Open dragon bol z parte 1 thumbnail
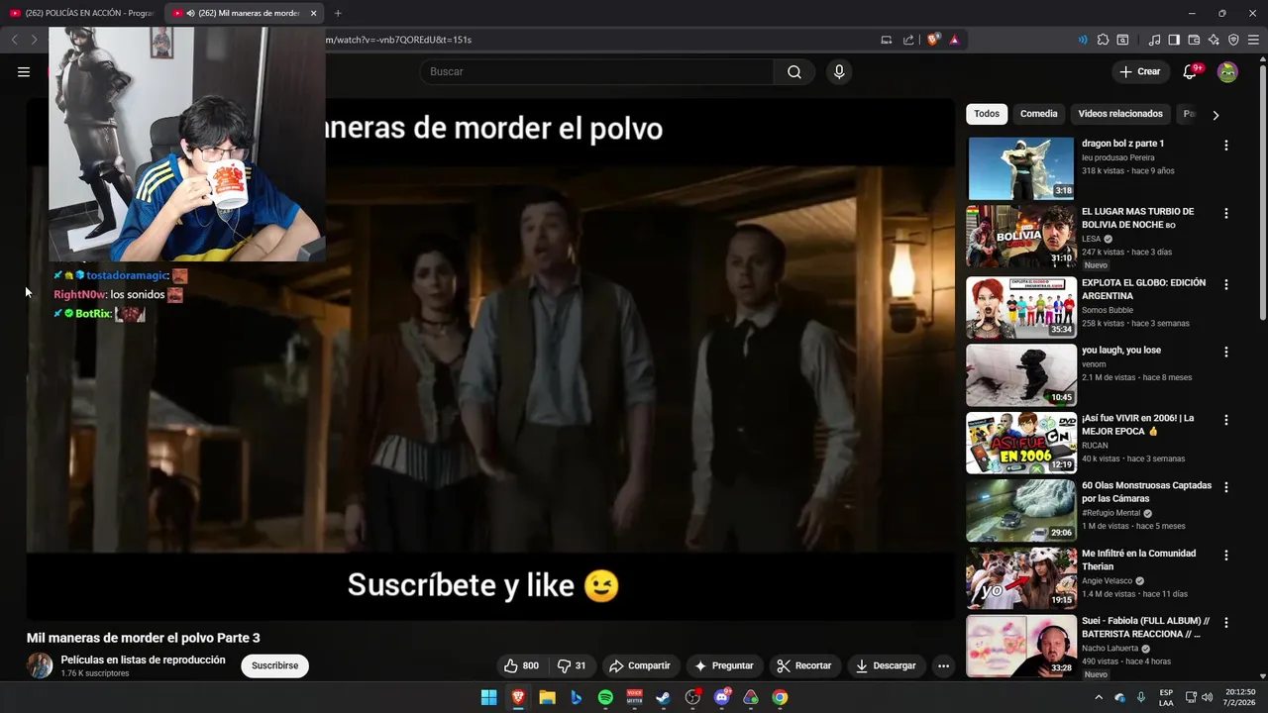1268x713 pixels. (x=1020, y=168)
